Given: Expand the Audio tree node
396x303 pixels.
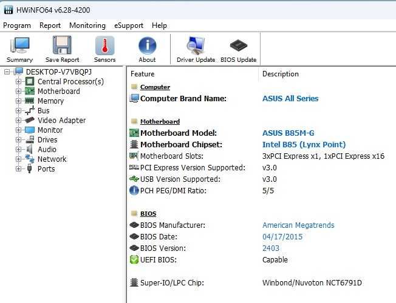Looking at the screenshot, I should tap(18, 149).
